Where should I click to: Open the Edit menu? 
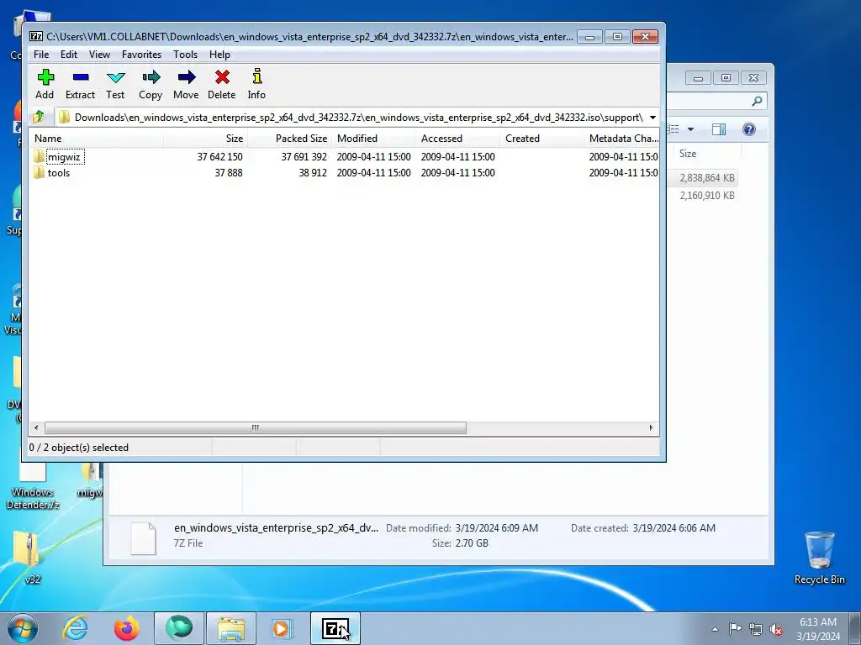tap(69, 55)
